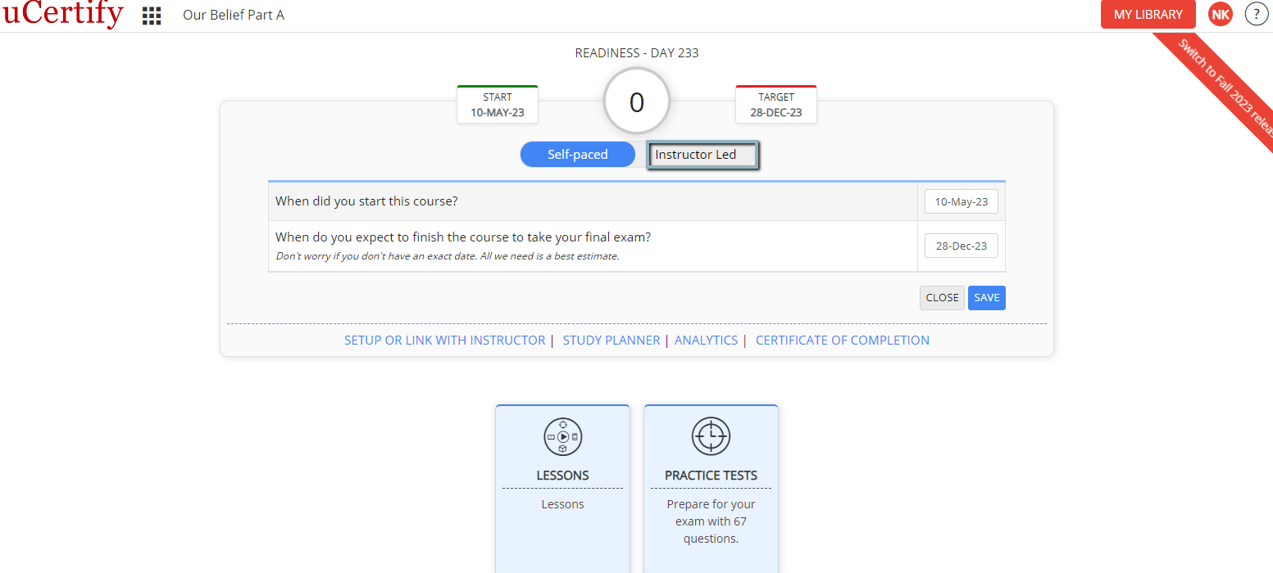Click the 'Don't worry if you don't have an exact date' note
This screenshot has height=573, width=1273.
448,256
